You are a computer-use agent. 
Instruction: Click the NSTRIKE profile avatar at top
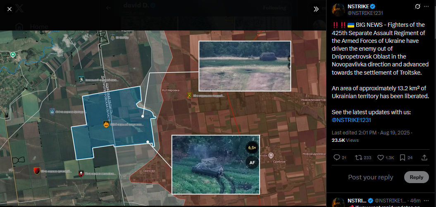pyautogui.click(x=338, y=9)
